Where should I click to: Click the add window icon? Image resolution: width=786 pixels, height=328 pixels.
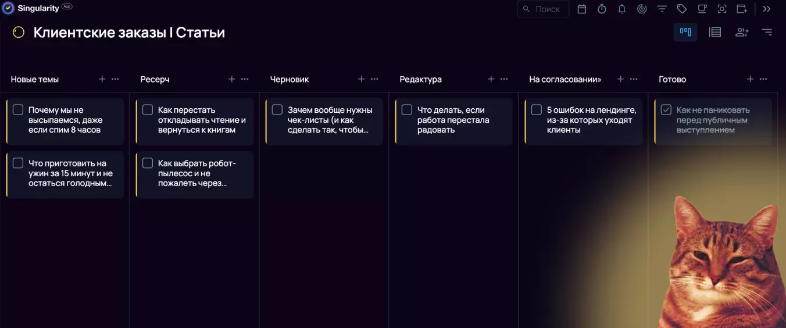point(742,9)
